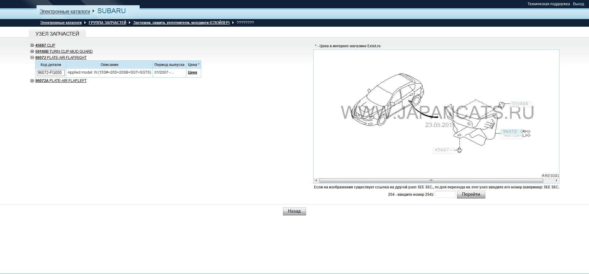
Task: Click the SUBARU brand title
Action: (x=111, y=11)
